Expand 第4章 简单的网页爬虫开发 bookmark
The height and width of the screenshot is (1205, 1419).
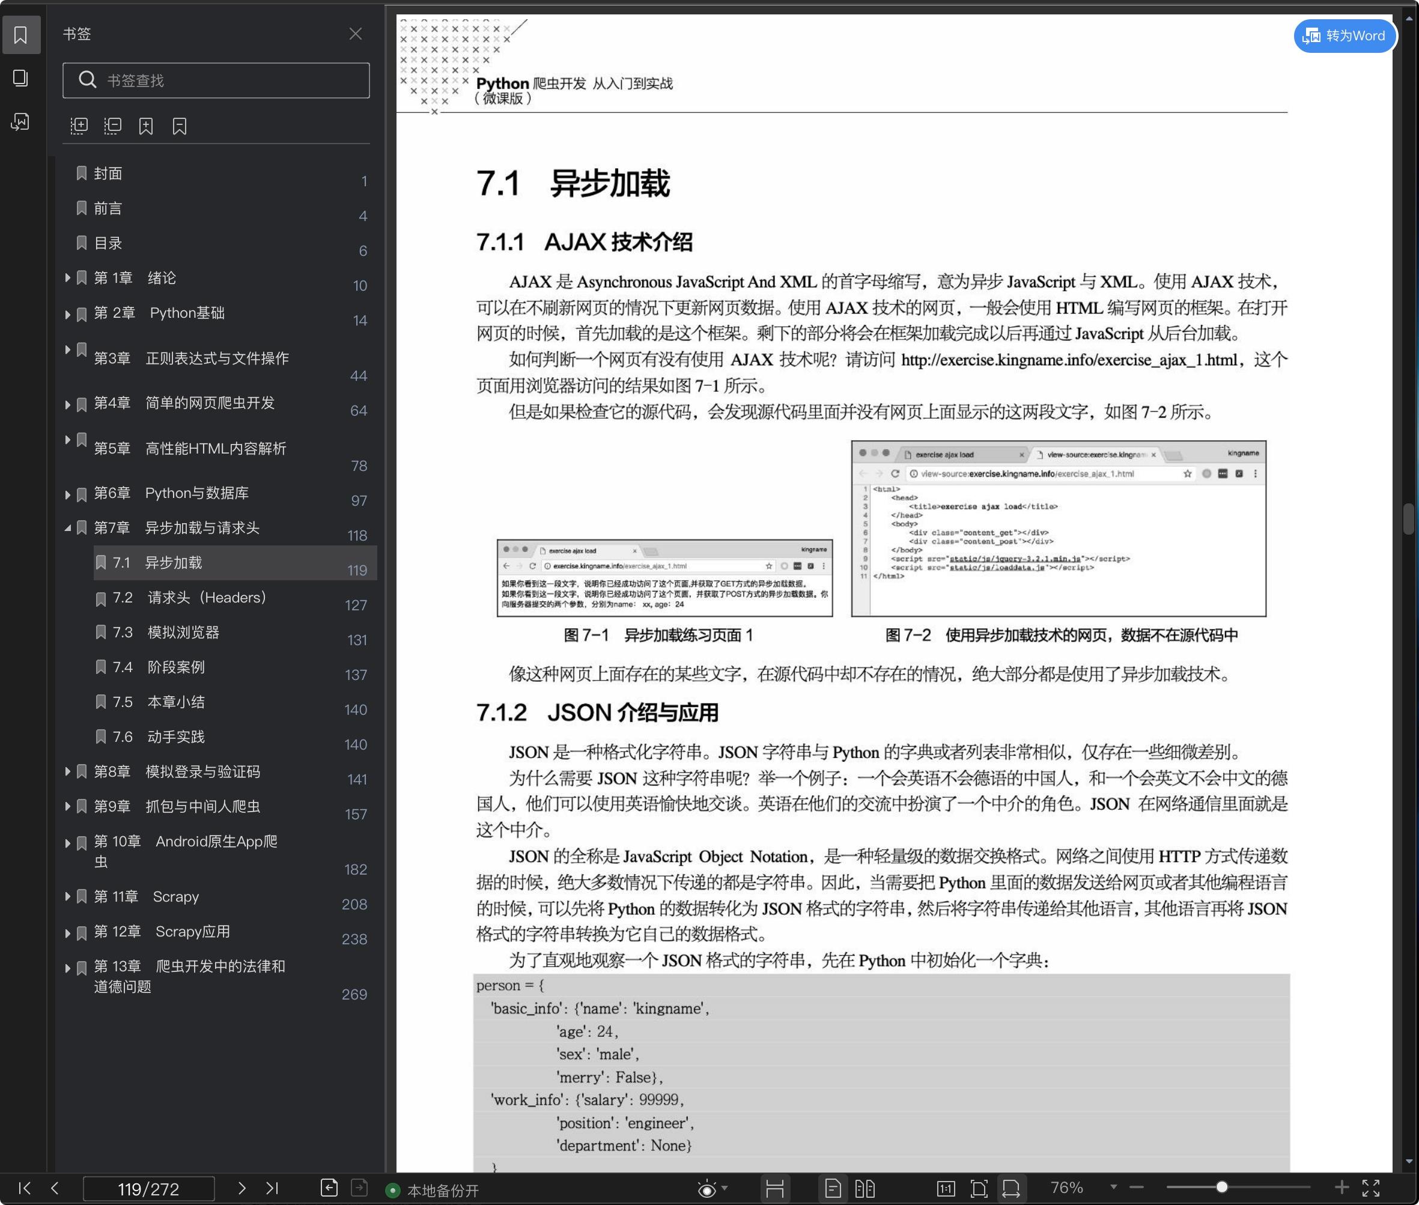[68, 404]
